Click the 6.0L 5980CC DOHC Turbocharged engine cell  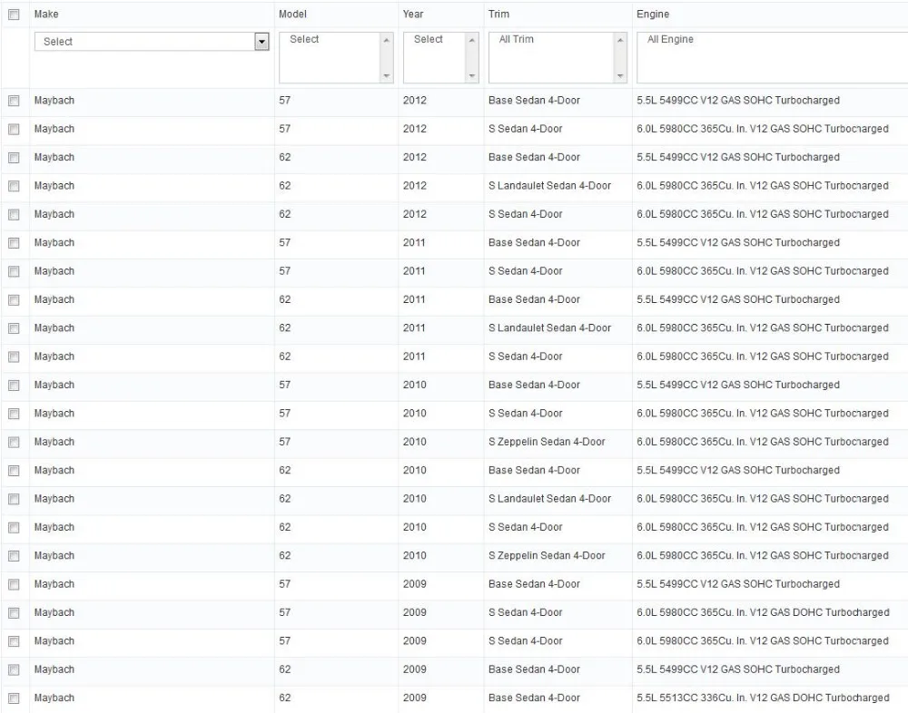click(x=763, y=612)
